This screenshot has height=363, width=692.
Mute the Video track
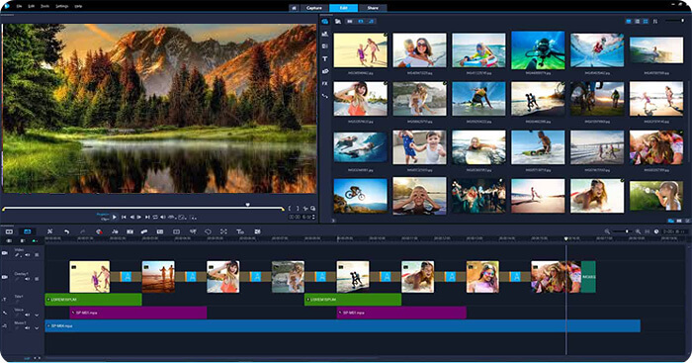point(28,255)
